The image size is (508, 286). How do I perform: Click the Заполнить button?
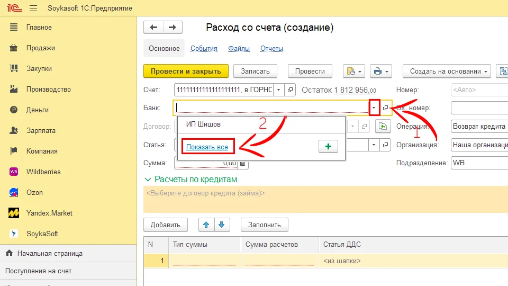click(264, 225)
